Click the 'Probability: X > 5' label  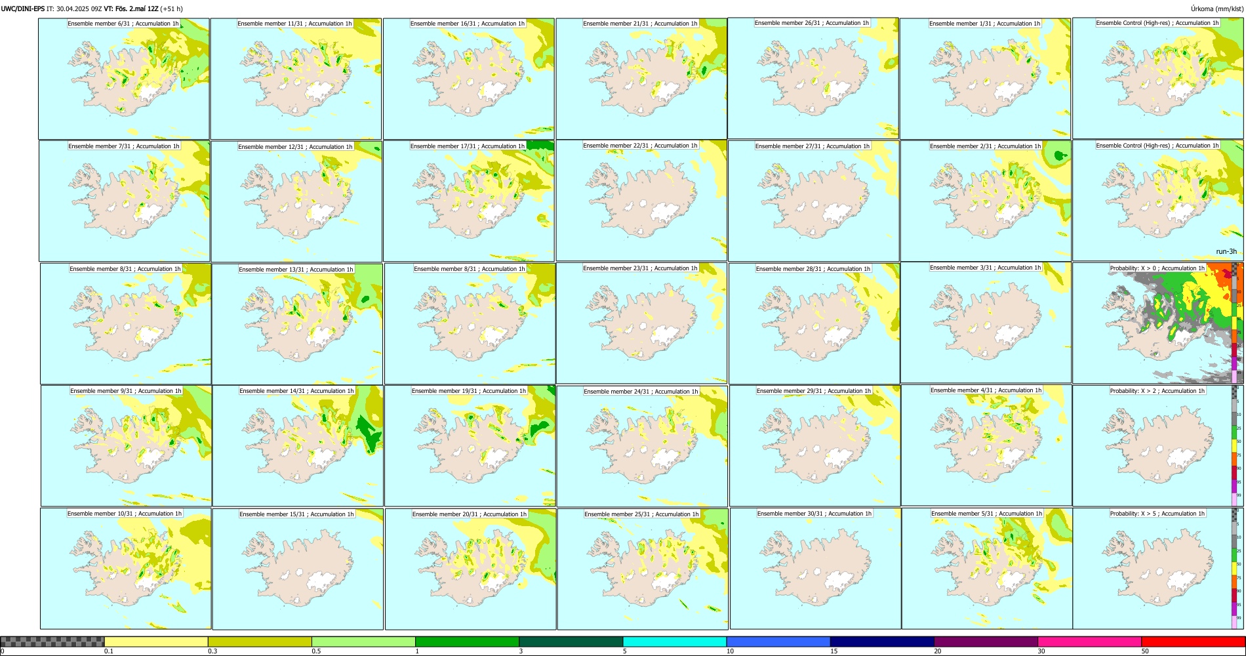[1134, 514]
